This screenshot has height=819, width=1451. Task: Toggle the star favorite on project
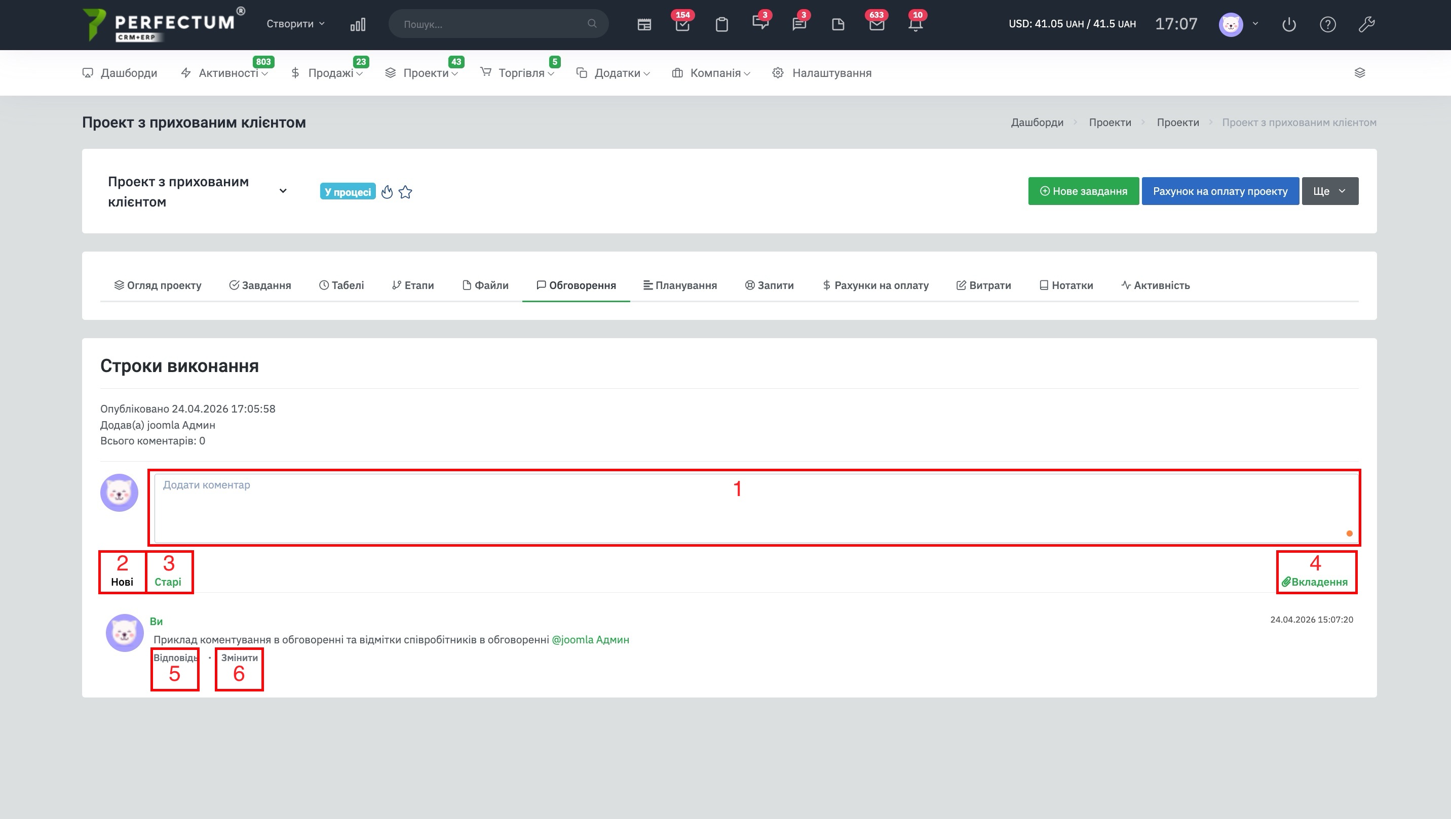click(x=405, y=192)
